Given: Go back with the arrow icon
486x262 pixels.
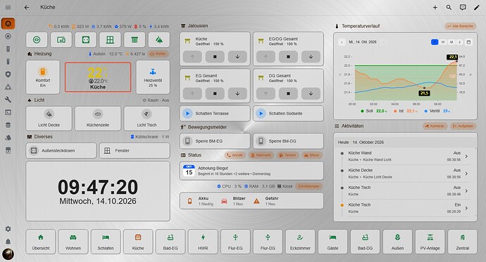Looking at the screenshot, I should (27, 7).
